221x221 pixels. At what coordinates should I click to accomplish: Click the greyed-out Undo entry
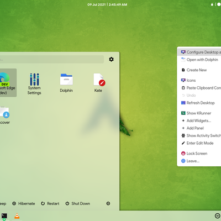pyautogui.click(x=199, y=95)
